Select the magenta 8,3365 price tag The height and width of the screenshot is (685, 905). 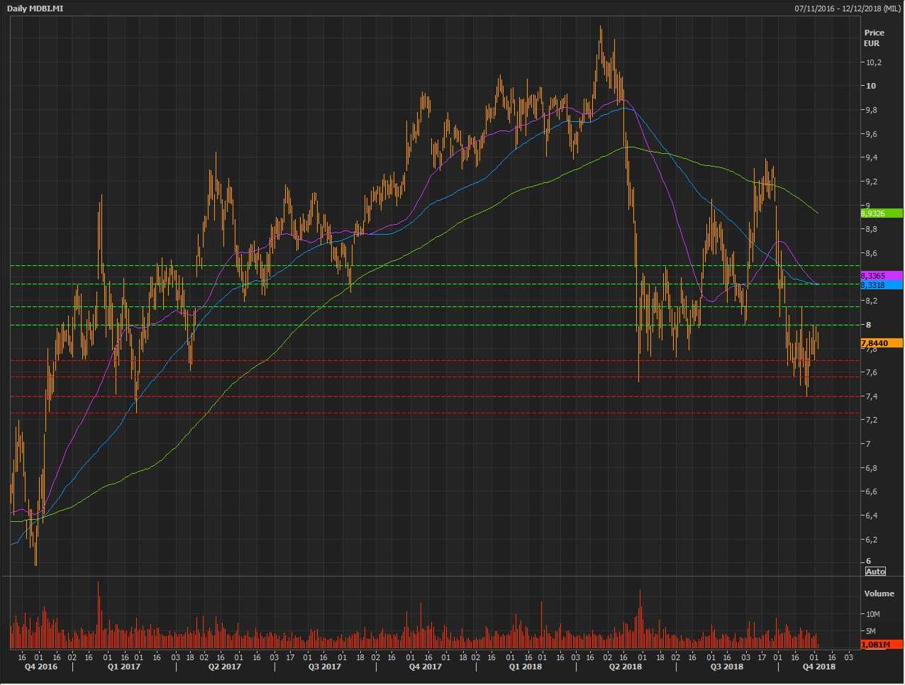(880, 276)
